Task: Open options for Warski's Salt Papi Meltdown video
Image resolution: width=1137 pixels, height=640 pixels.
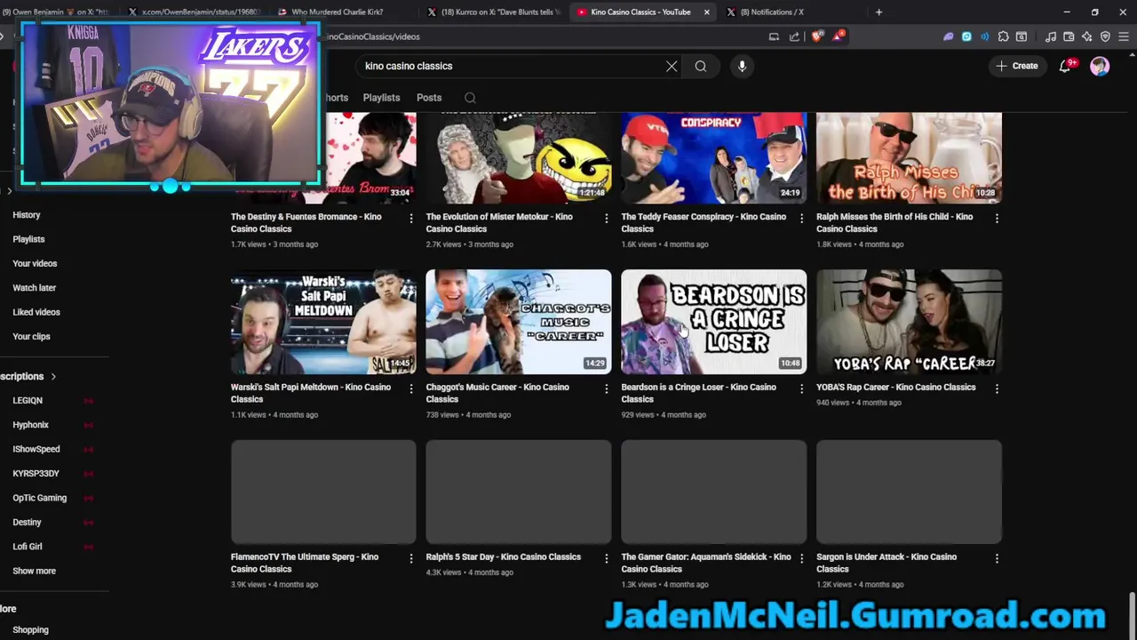Action: [410, 388]
